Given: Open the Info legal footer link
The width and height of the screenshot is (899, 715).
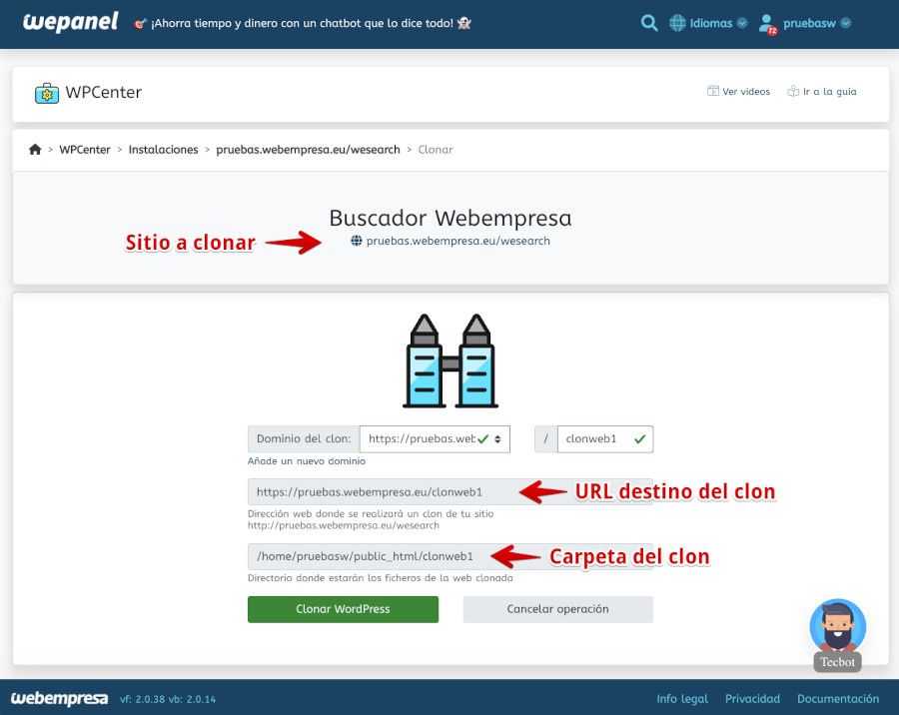Looking at the screenshot, I should pyautogui.click(x=682, y=698).
